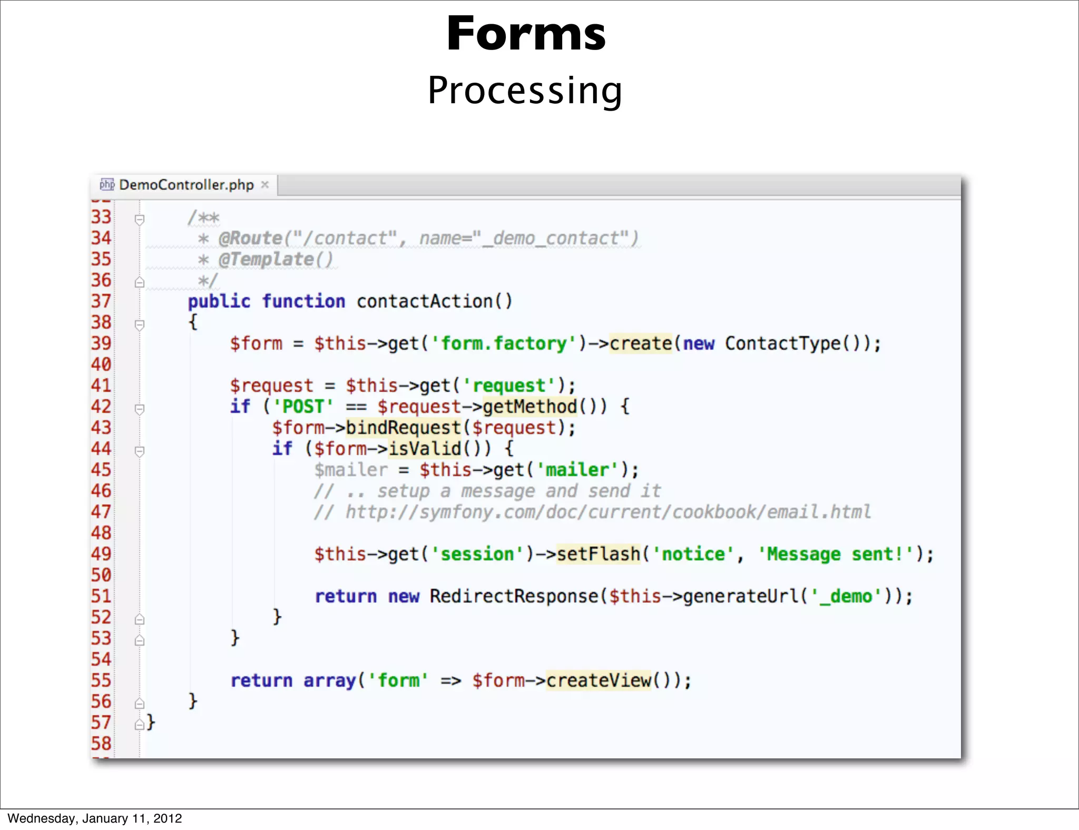Click the fold end marker at line 36

tap(139, 282)
